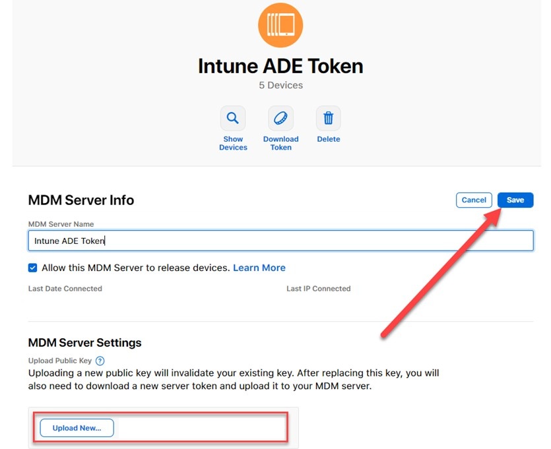Click the Upload New... button
Viewport: 551px width, 449px height.
tap(77, 428)
